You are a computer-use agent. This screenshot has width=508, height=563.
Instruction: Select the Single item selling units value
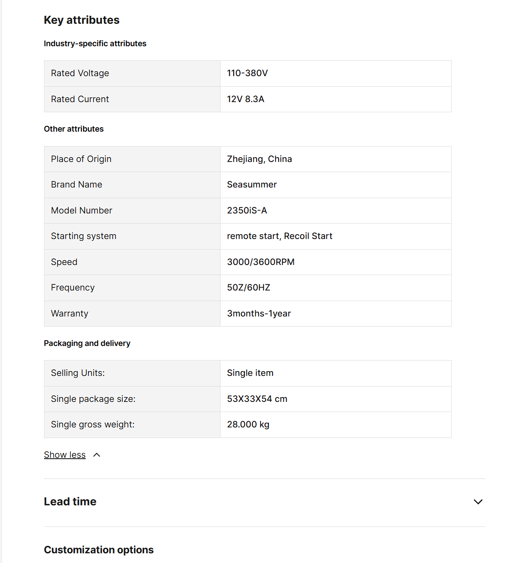[x=250, y=373]
